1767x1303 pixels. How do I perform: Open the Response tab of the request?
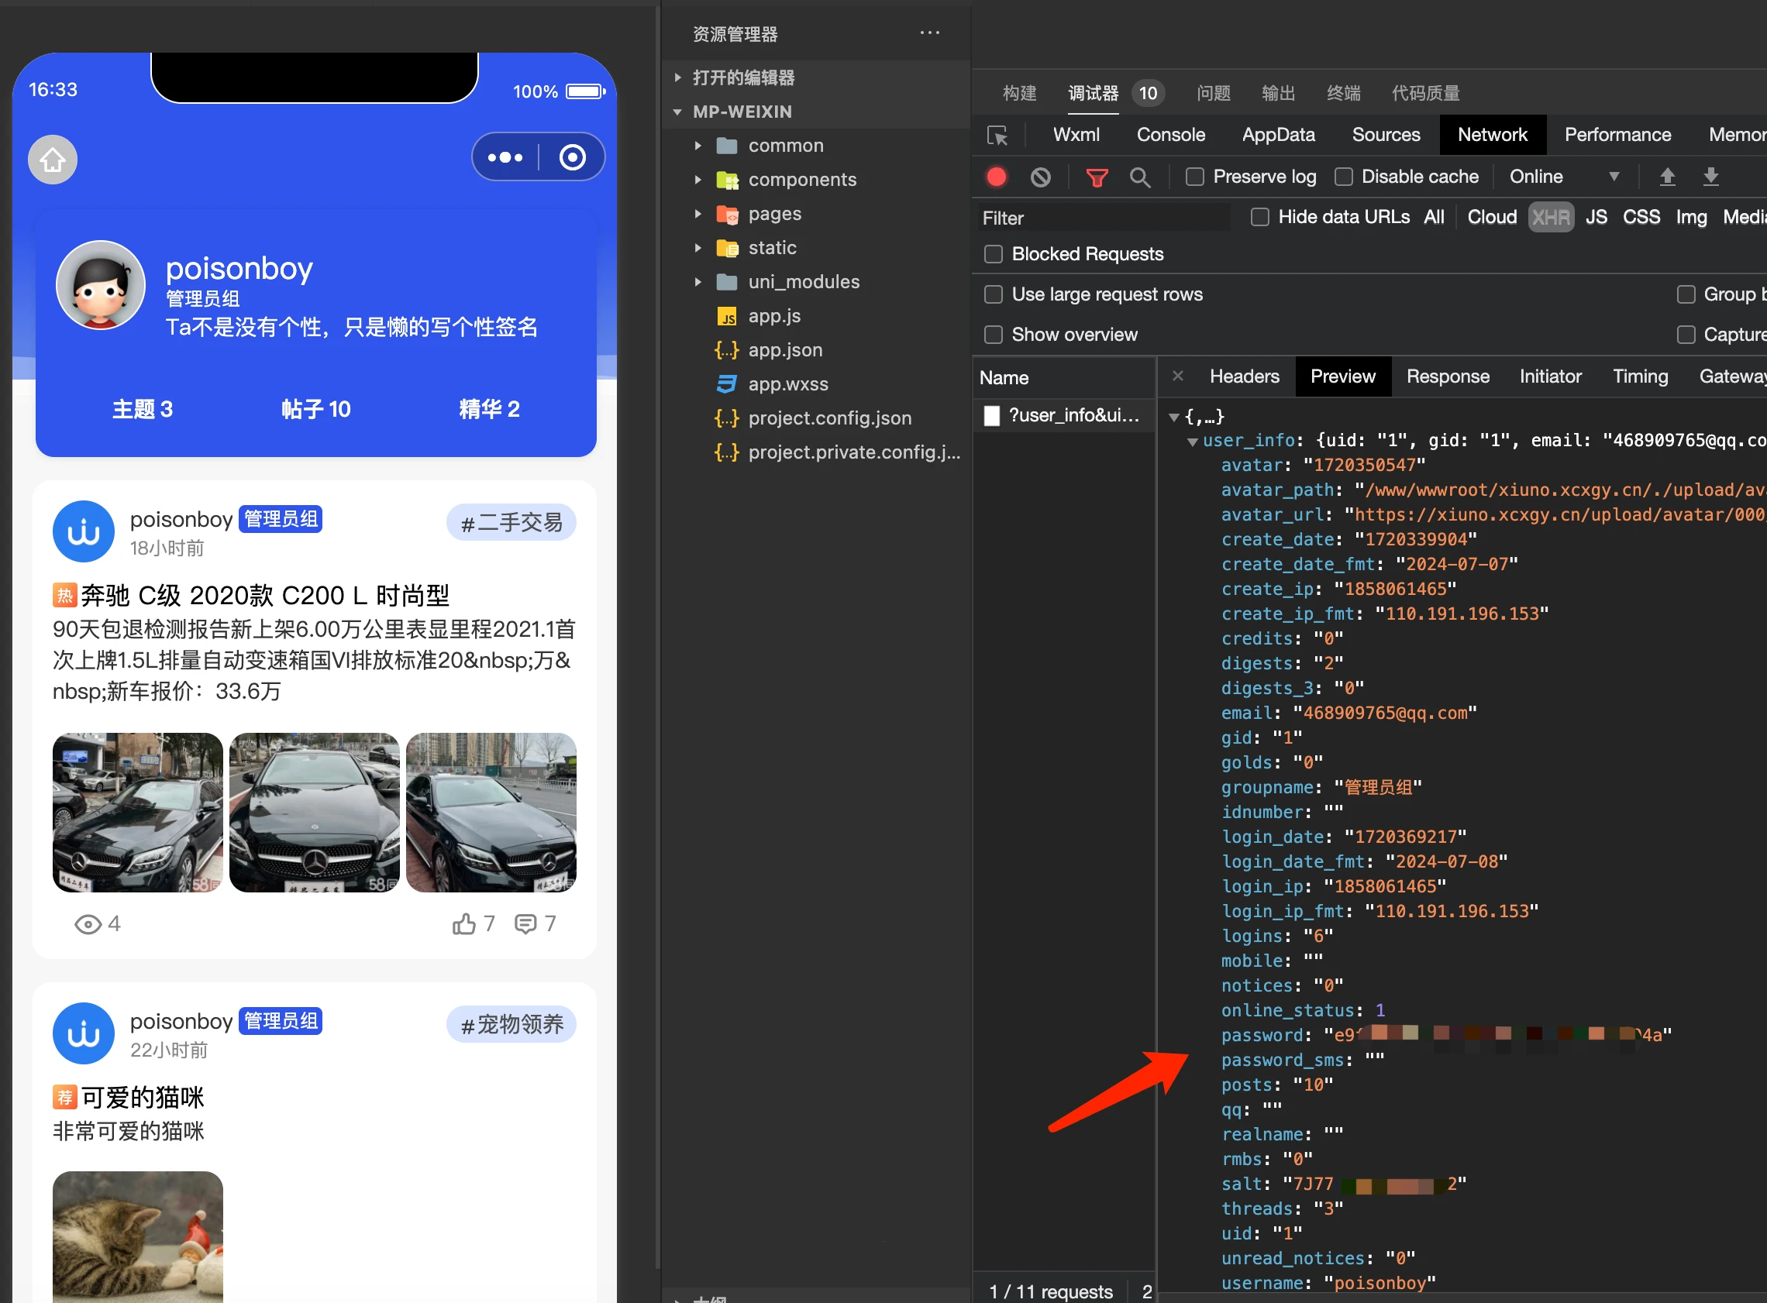(x=1448, y=376)
